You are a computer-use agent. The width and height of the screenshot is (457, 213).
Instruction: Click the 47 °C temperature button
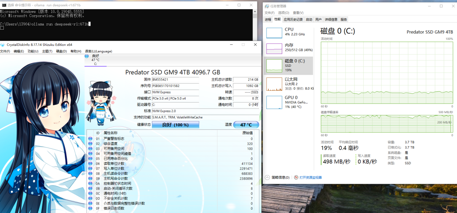246,125
